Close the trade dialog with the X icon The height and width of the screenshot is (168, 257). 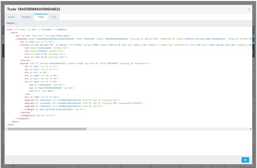248,9
